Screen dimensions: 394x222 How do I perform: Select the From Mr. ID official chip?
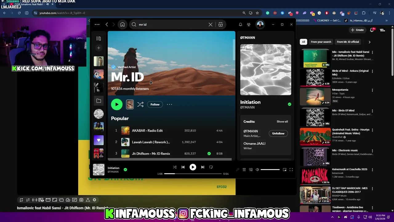click(x=348, y=42)
